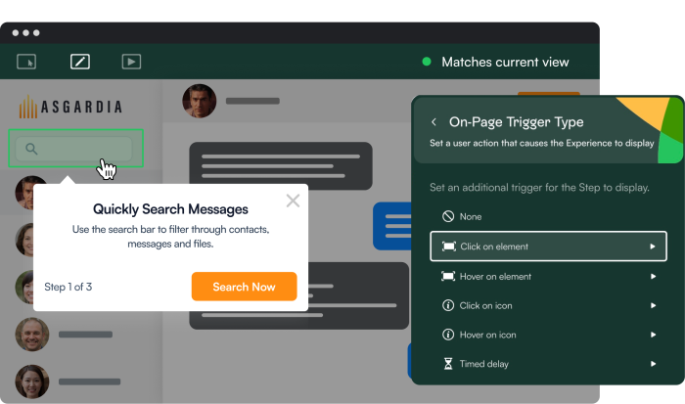Click 'Set an additional trigger' description text

[539, 188]
